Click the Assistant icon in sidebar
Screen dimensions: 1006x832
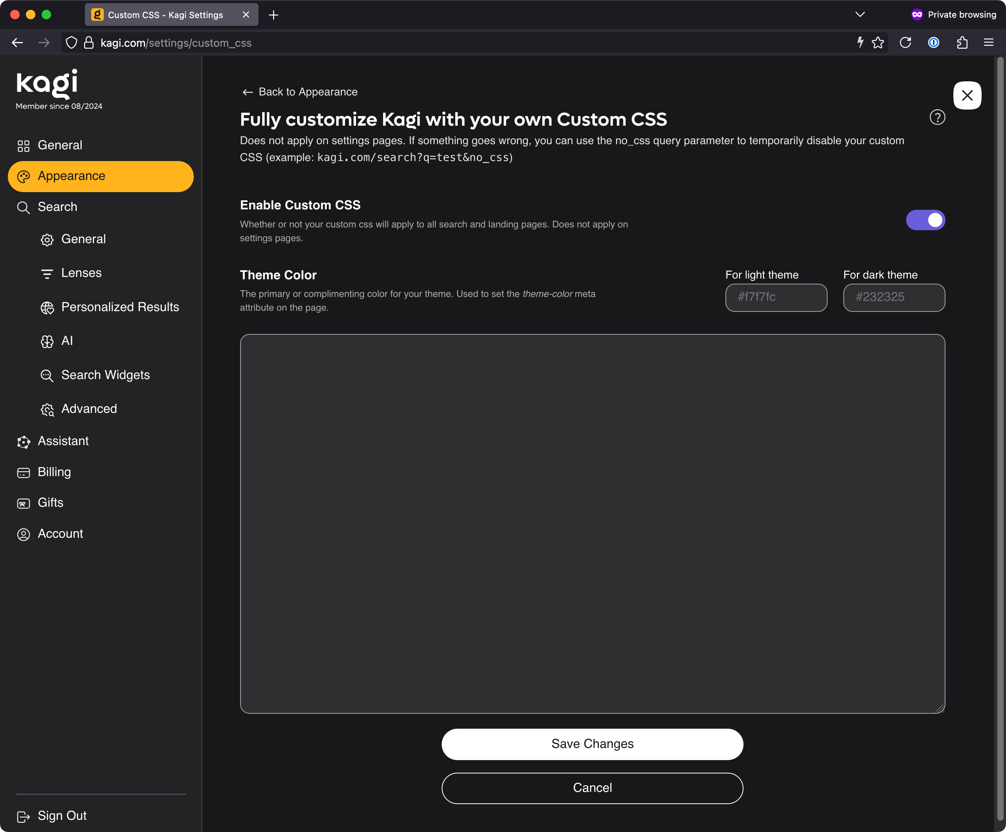click(x=24, y=442)
